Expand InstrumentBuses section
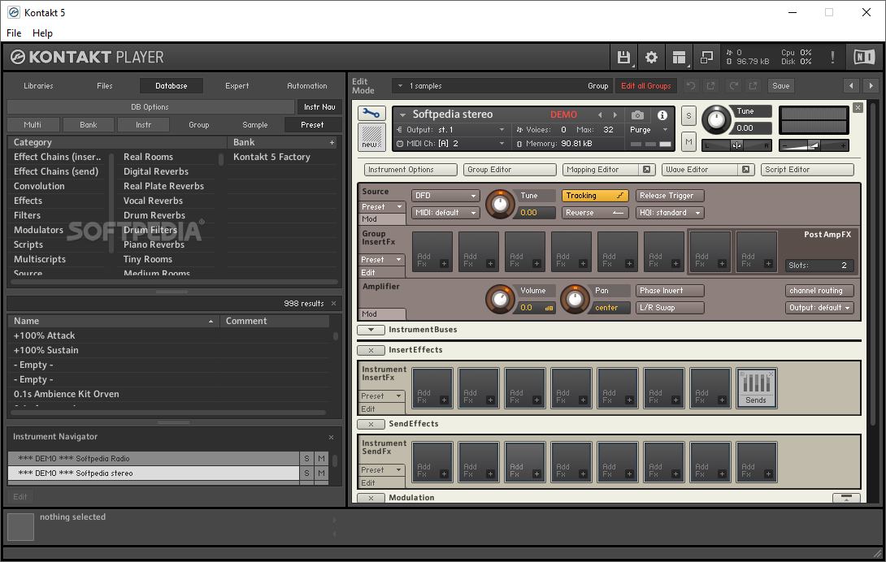886x562 pixels. pyautogui.click(x=371, y=329)
